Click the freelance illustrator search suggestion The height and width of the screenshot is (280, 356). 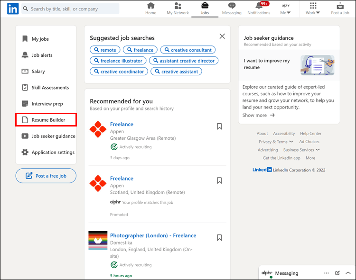(x=118, y=61)
